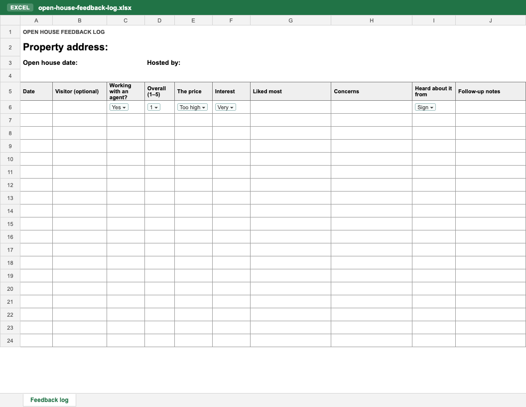This screenshot has width=526, height=407.
Task: Select column H header
Action: 372,20
